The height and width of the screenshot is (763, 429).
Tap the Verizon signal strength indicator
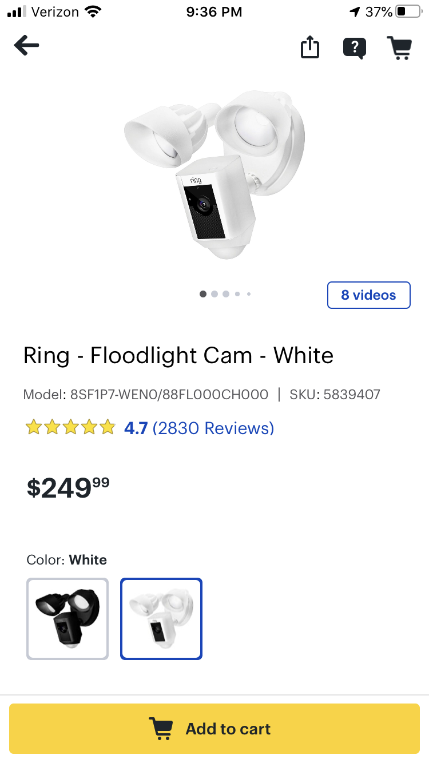point(17,12)
